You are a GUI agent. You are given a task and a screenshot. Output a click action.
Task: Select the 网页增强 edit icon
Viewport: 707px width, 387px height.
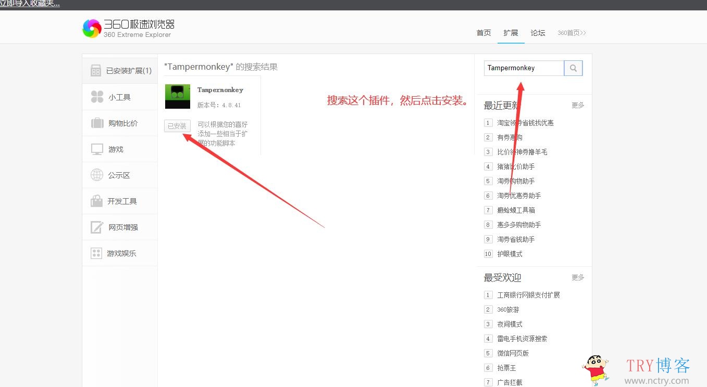click(x=97, y=227)
